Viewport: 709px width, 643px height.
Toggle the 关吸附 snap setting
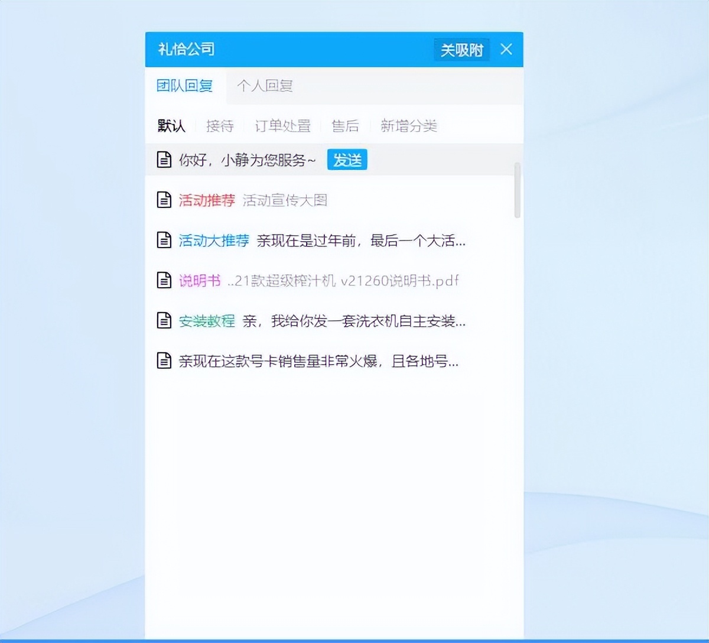pos(461,50)
